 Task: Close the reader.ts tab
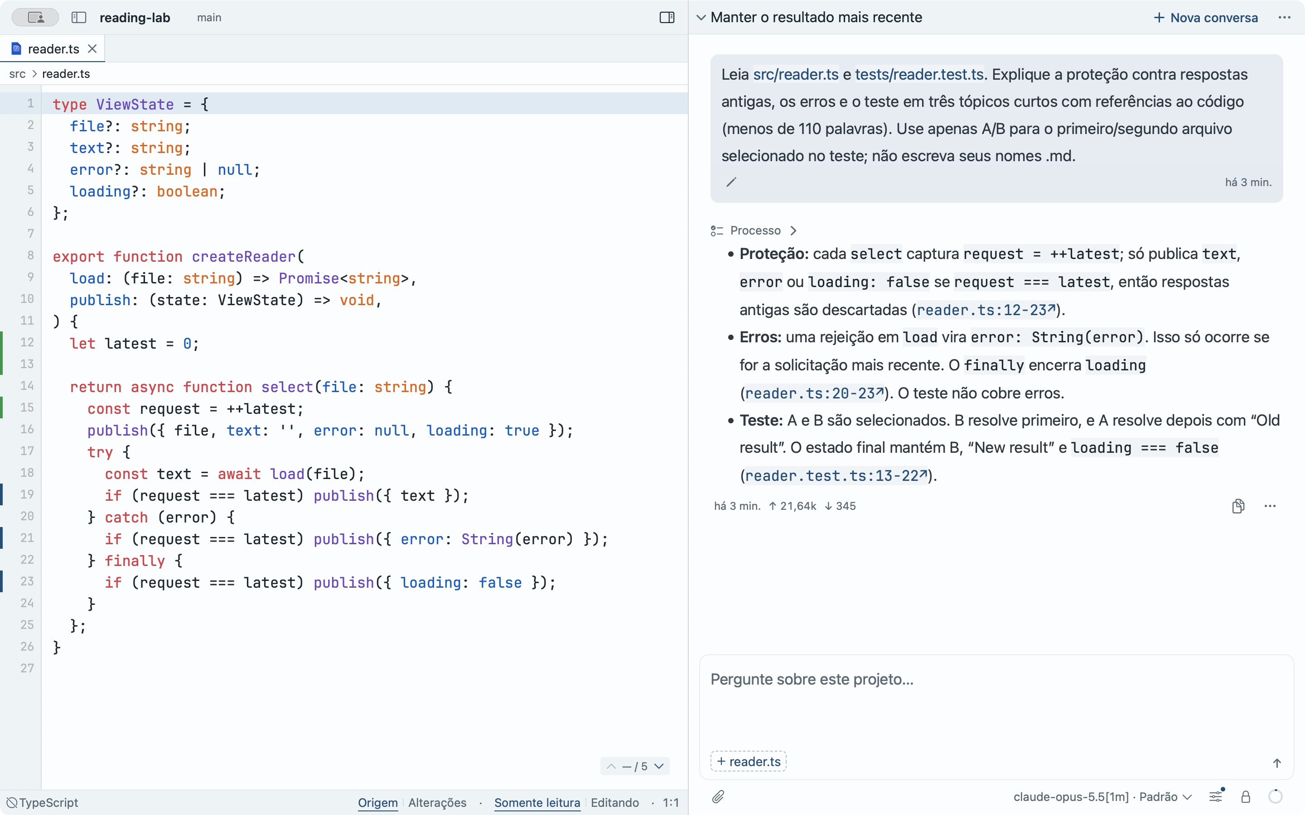tap(93, 48)
